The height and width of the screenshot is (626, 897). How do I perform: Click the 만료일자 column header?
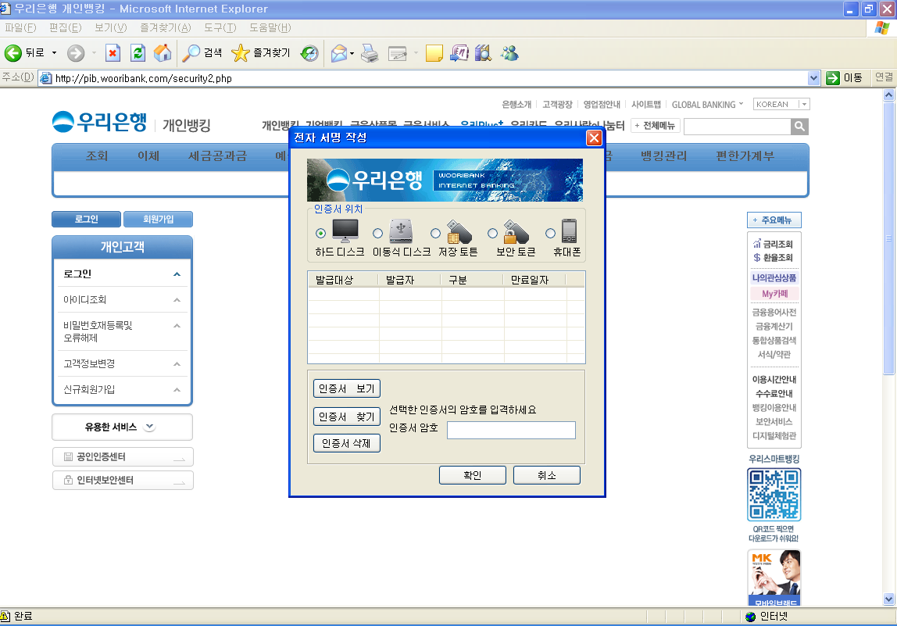tap(534, 280)
